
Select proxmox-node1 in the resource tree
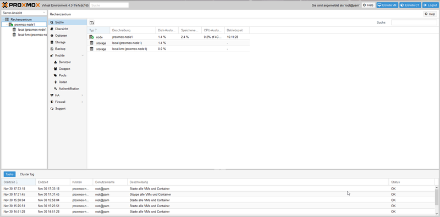coord(25,25)
